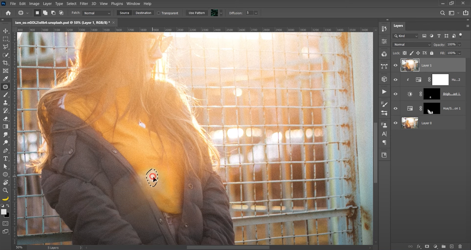This screenshot has height=250, width=471.
Task: Open the Select menu
Action: tap(72, 4)
